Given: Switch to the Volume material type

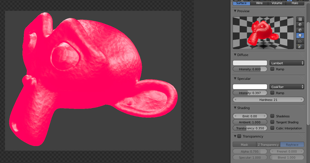Looking at the screenshot, I should click(x=277, y=3).
